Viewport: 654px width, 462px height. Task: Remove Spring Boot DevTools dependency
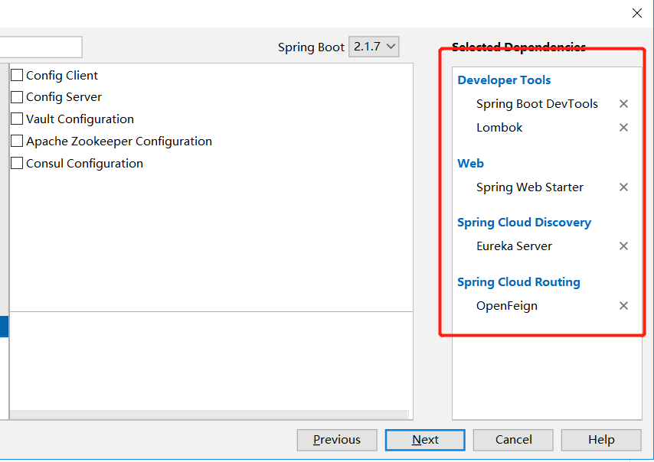pos(623,104)
